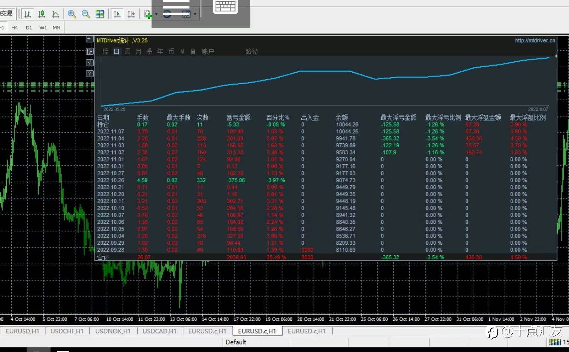Collapse the MTDriver statistics panel
The image size is (569, 352).
coord(90,39)
